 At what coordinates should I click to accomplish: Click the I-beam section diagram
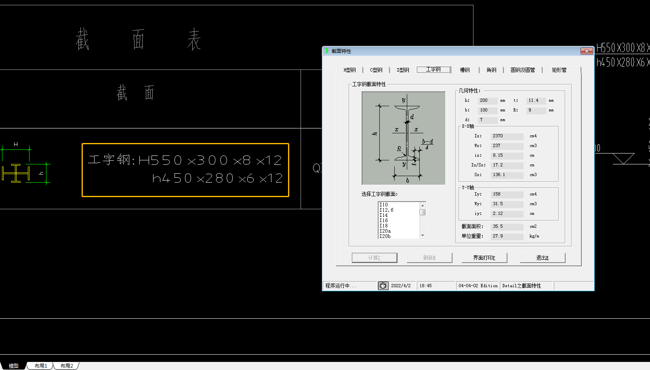(x=404, y=138)
